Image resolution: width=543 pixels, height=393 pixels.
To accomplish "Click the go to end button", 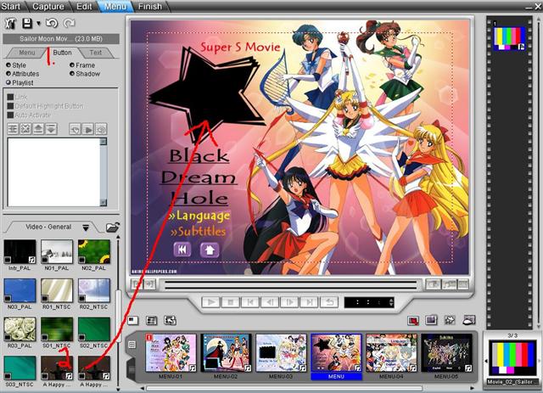I will click(309, 302).
